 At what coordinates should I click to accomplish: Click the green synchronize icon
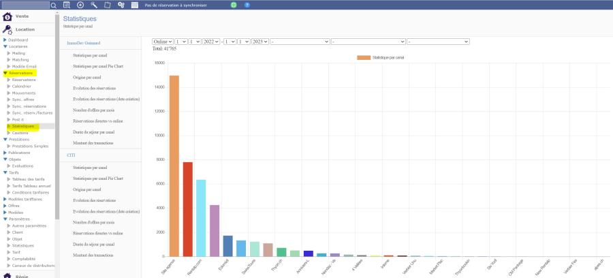coord(234,5)
